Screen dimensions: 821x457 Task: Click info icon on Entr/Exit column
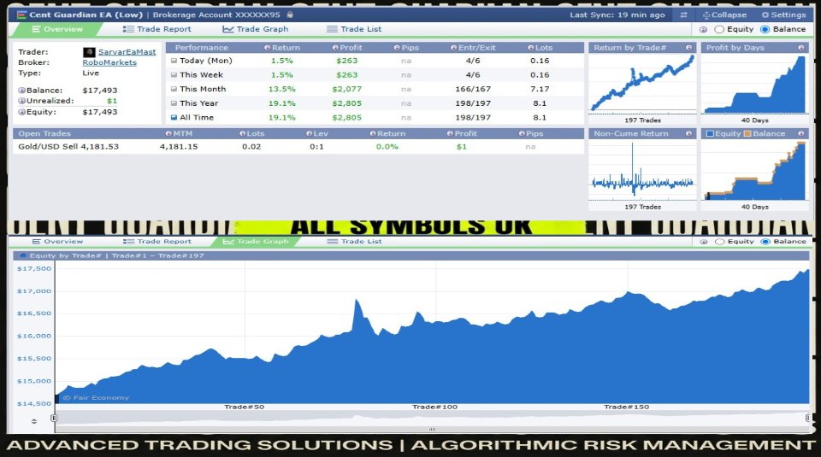point(453,48)
